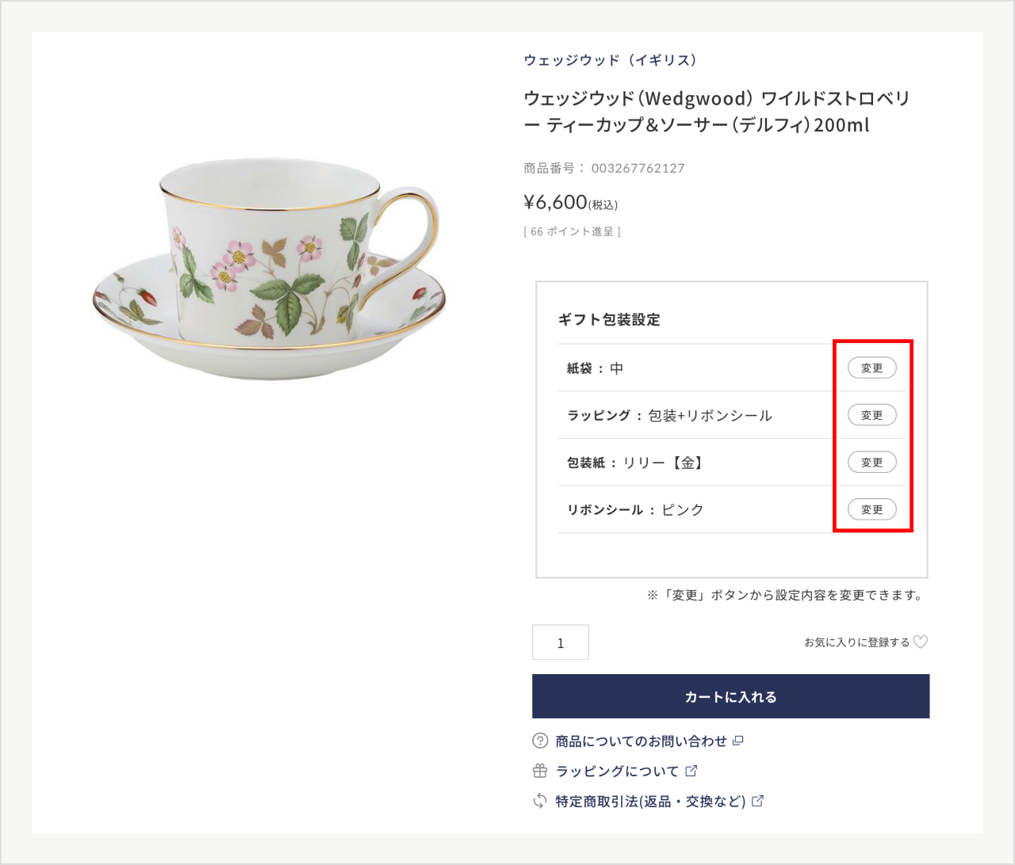This screenshot has height=865, width=1015.
Task: Click the Wedgwood ワイルドストロベリー product title
Action: (716, 112)
